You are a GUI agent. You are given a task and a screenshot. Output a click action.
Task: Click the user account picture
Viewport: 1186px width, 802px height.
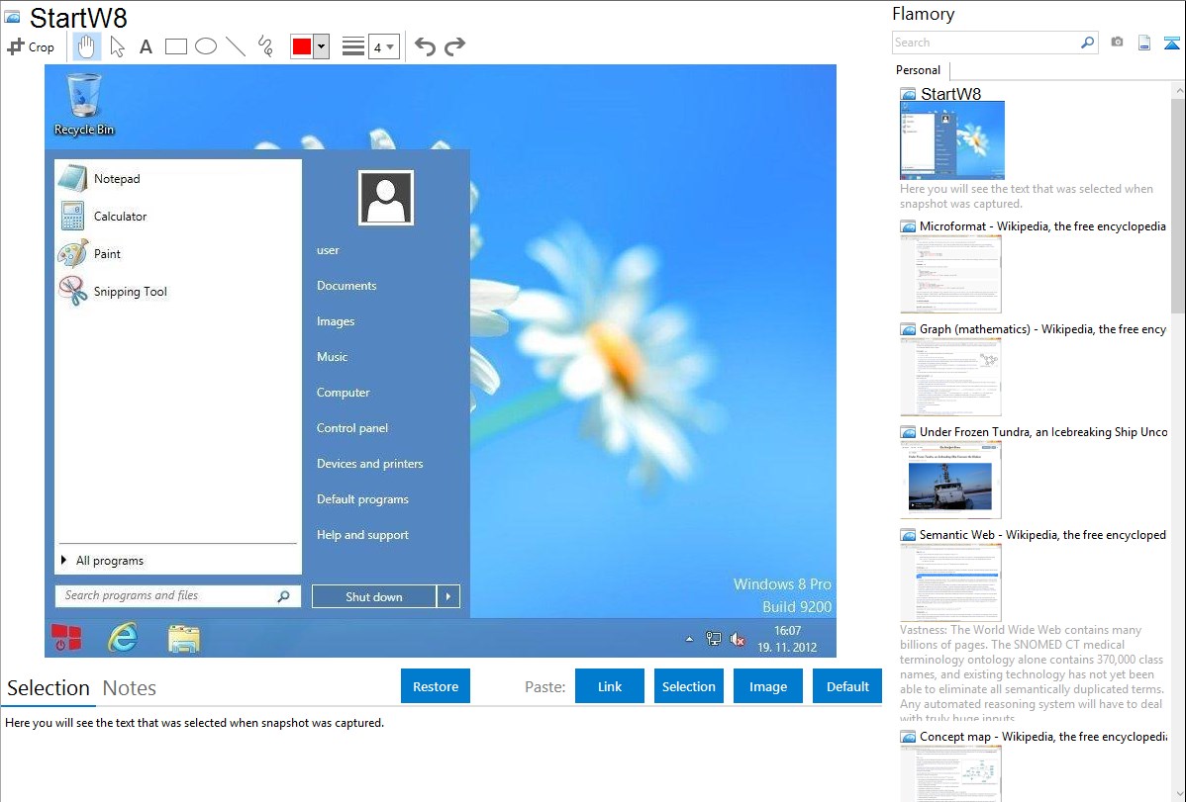[x=386, y=198]
